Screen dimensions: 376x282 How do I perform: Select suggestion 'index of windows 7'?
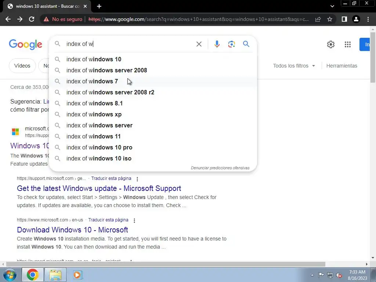click(x=153, y=81)
